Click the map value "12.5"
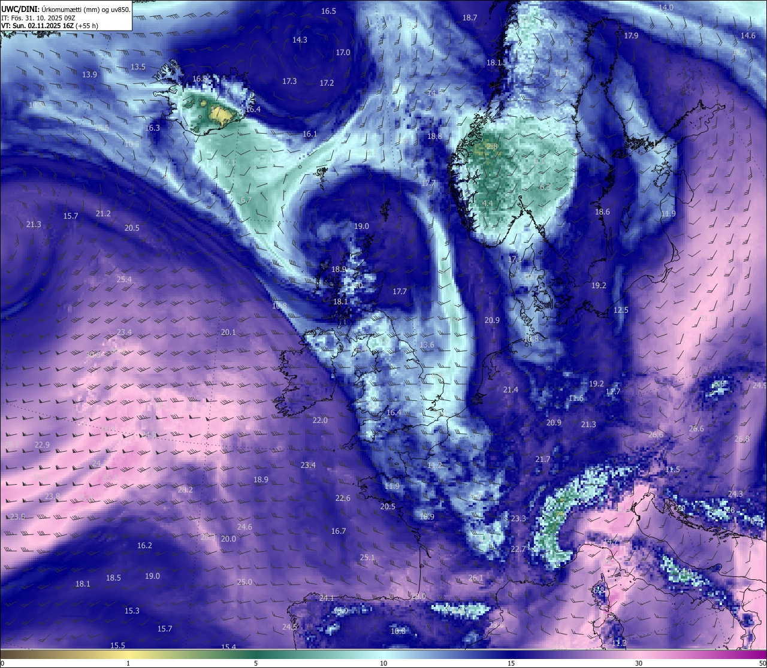767x668 pixels. (x=621, y=310)
